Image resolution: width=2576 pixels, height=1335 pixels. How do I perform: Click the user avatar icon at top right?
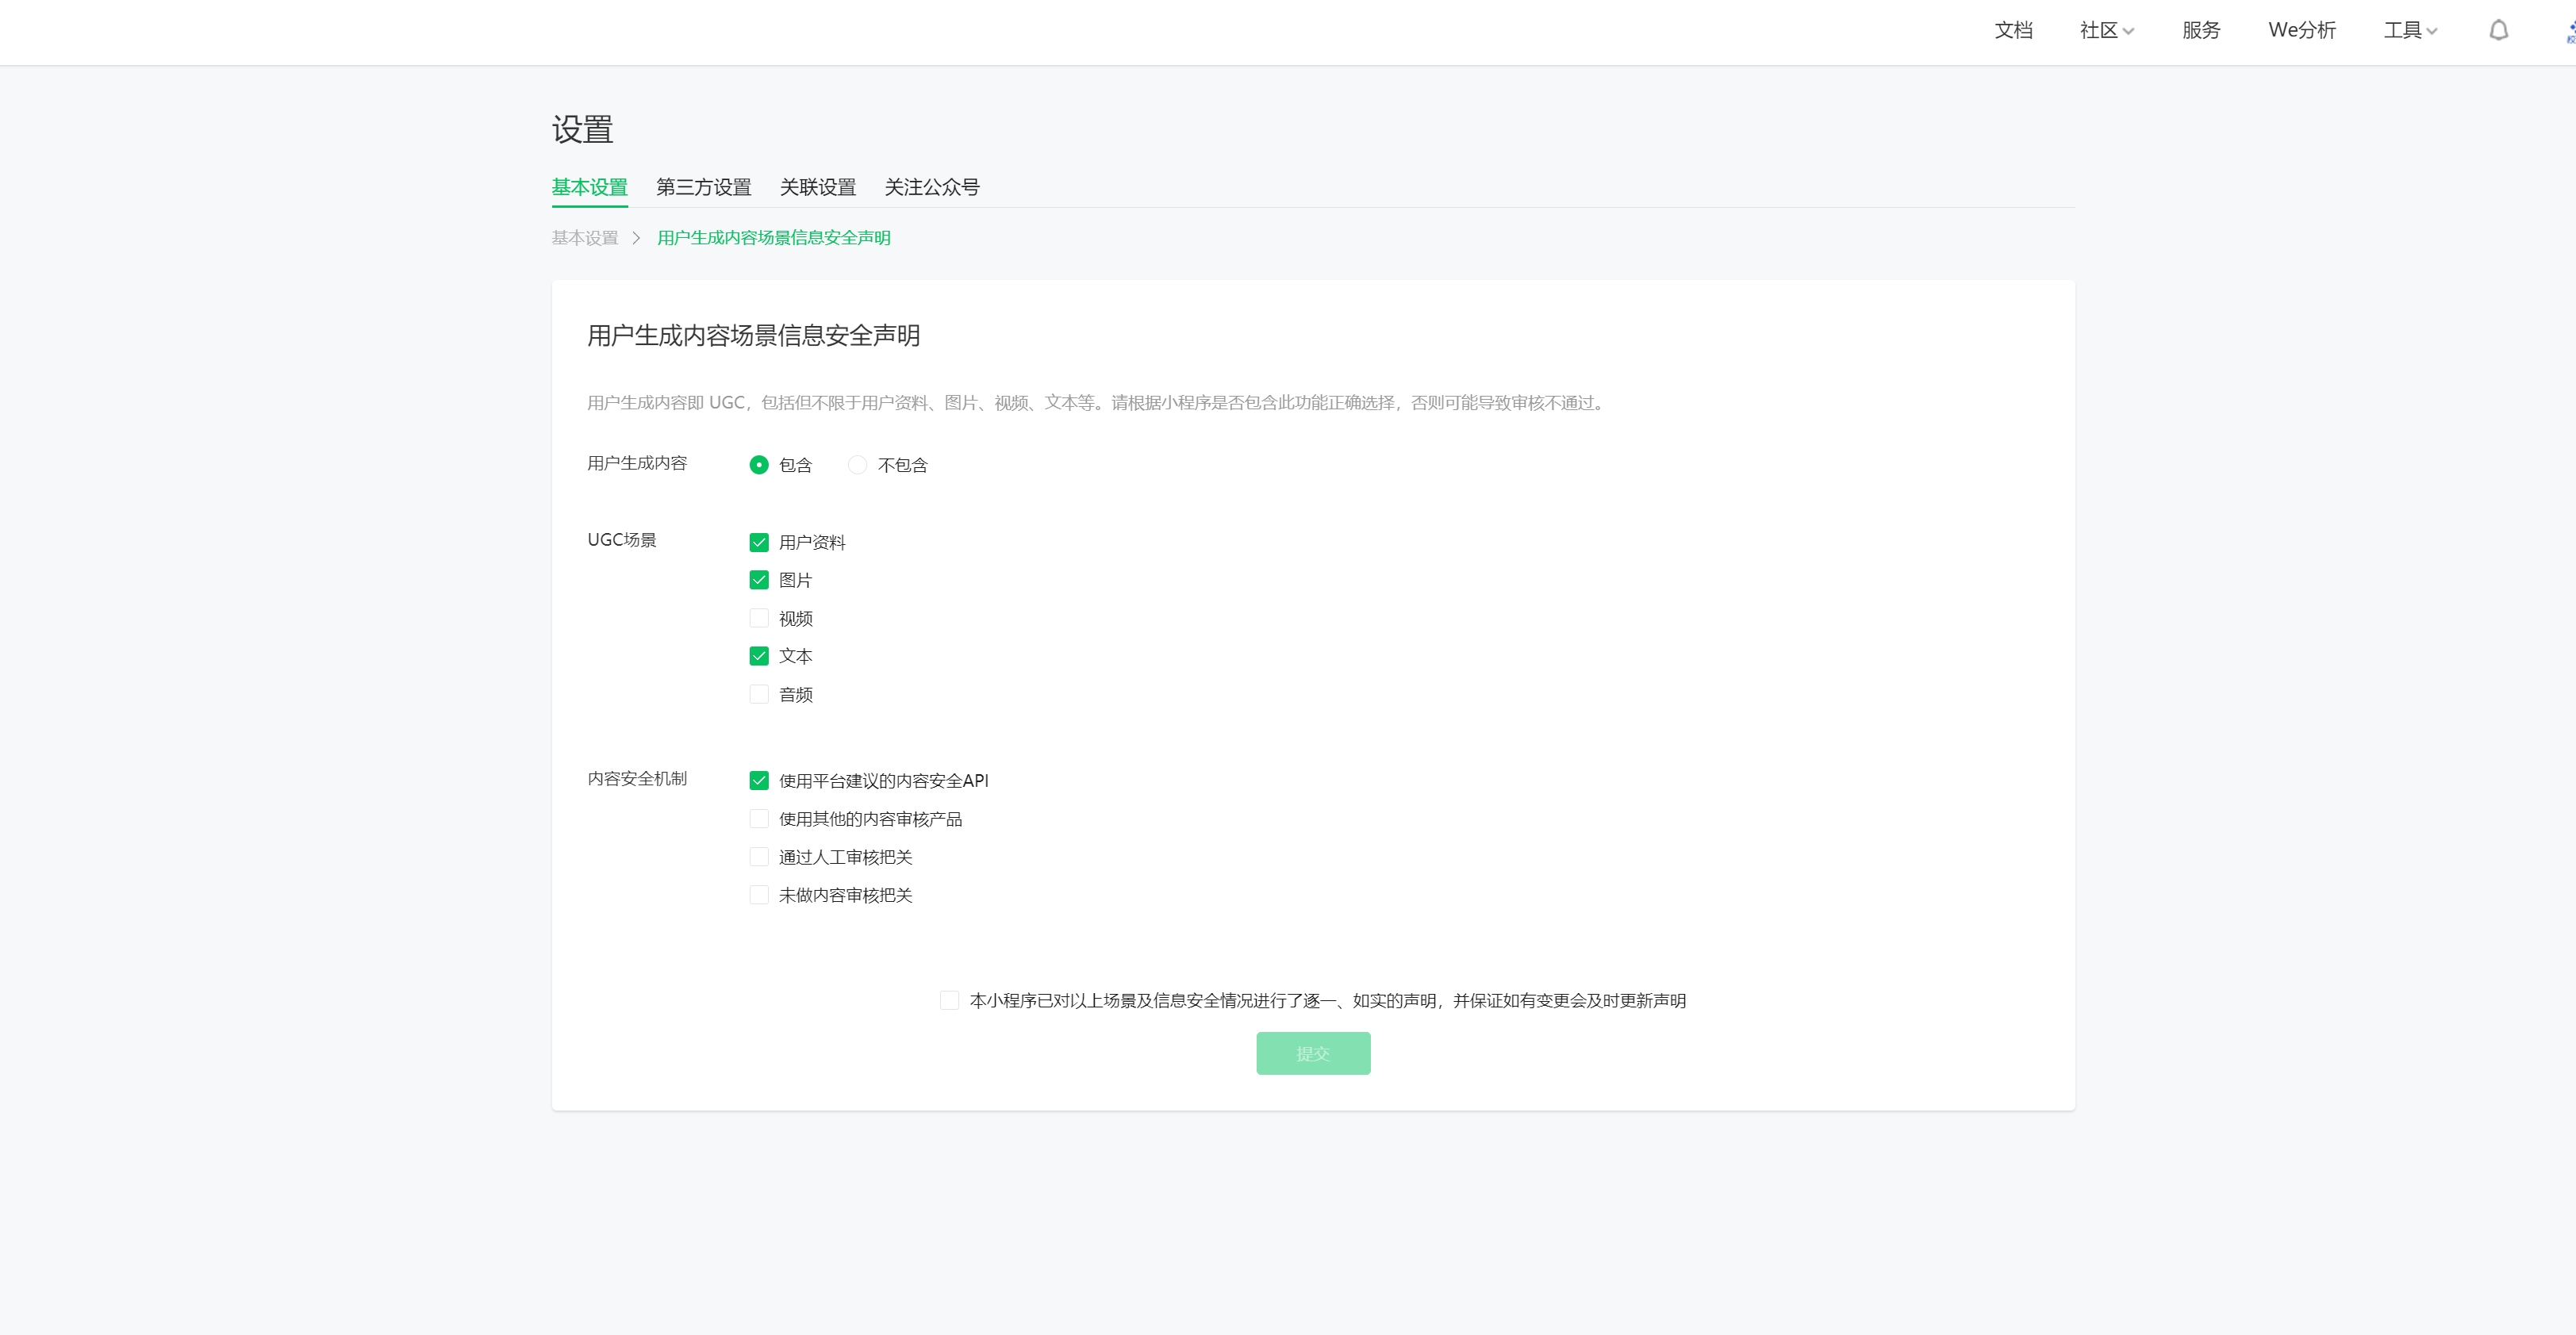(x=2569, y=31)
